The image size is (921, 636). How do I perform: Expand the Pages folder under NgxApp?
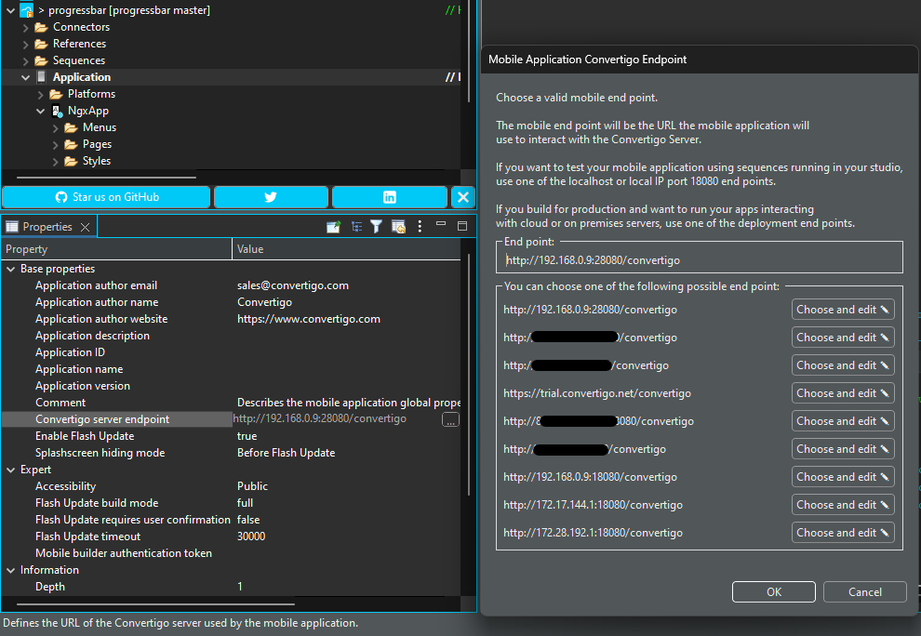[x=56, y=144]
